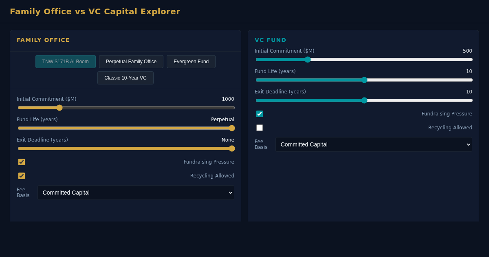
Task: Click the Family Office Fund Life value Perpetual
Action: [222, 120]
